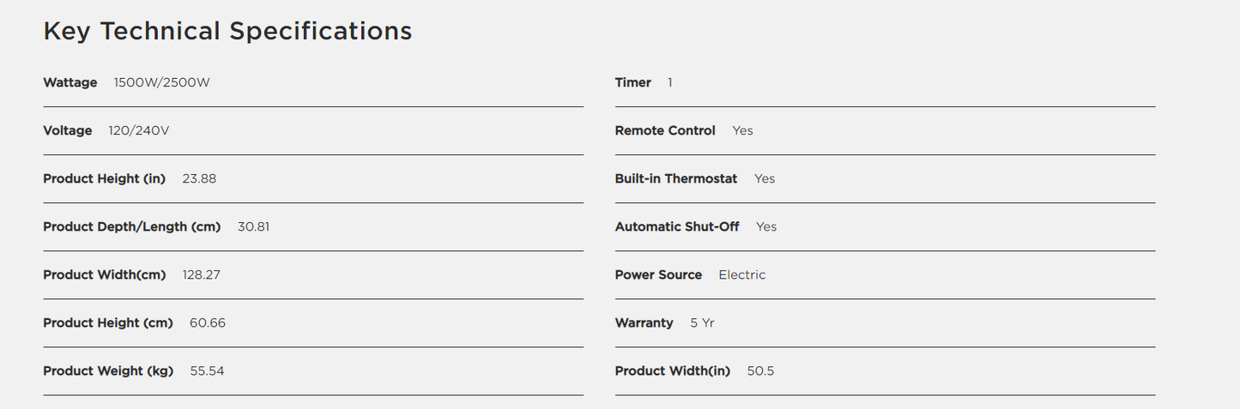Click the Product Depth/Length (cm) label
This screenshot has height=409, width=1240.
pyautogui.click(x=132, y=227)
